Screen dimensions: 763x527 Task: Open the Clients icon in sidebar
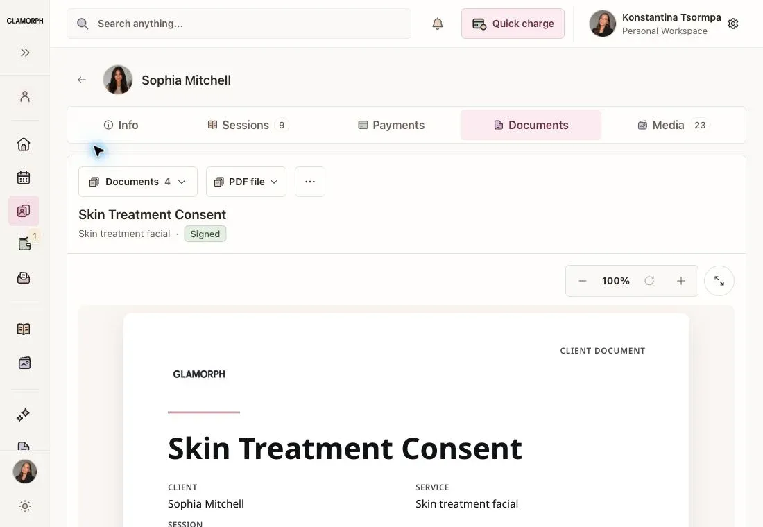click(x=24, y=211)
